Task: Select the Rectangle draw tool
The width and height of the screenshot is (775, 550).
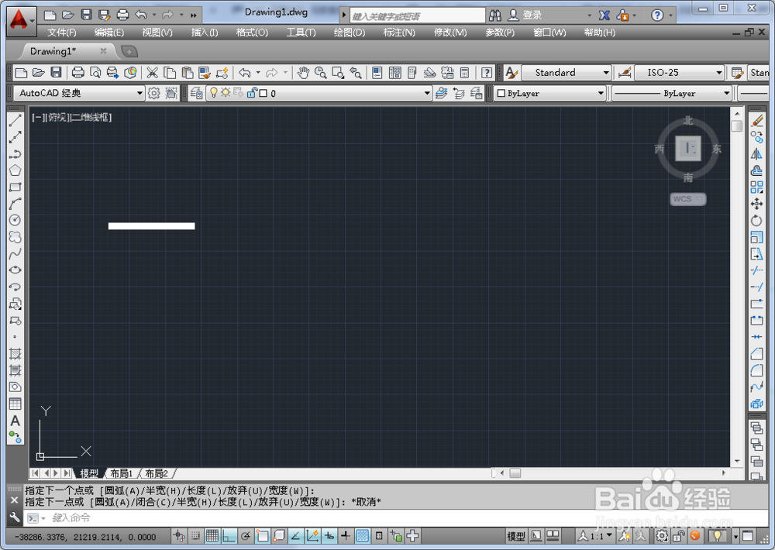Action: coord(15,187)
